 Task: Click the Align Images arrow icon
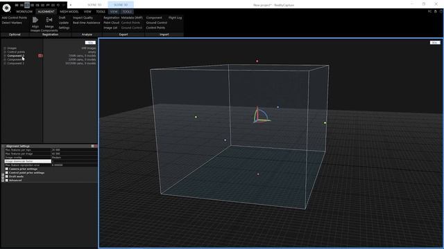tap(35, 20)
